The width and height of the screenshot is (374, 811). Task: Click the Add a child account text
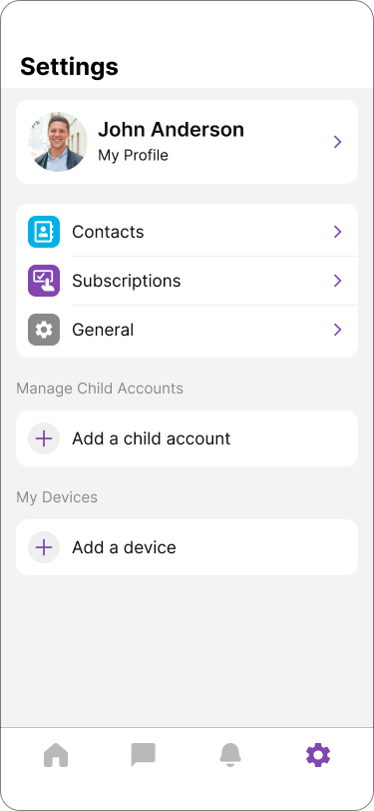coord(152,438)
